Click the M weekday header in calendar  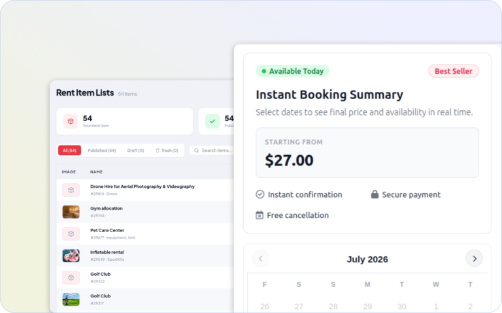[x=367, y=284]
